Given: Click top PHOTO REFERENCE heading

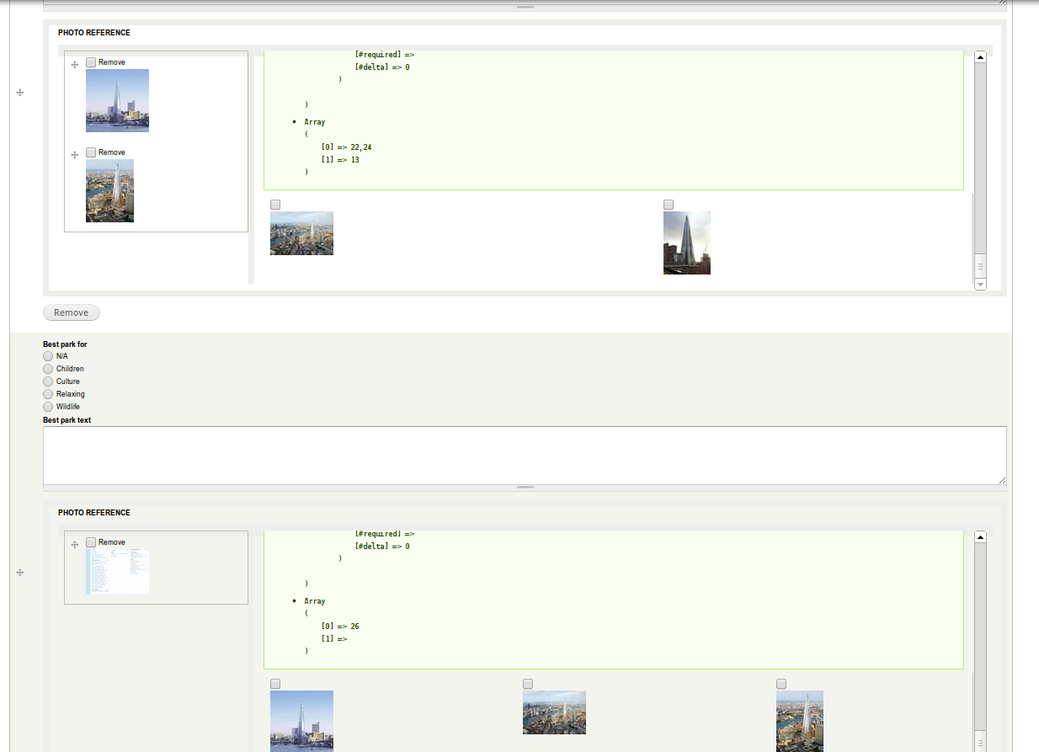Looking at the screenshot, I should pyautogui.click(x=94, y=33).
